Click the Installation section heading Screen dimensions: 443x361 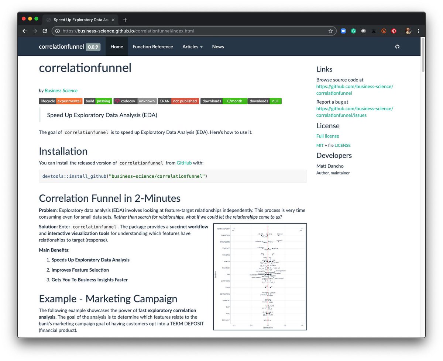pos(63,151)
